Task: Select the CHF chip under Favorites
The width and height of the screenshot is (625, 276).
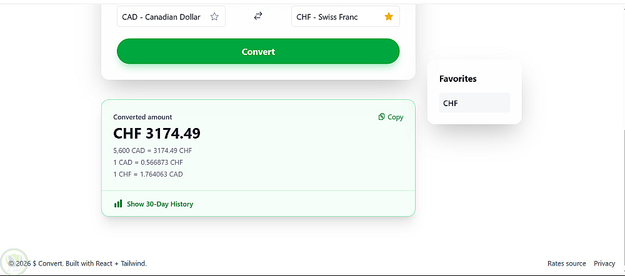Action: pyautogui.click(x=474, y=103)
